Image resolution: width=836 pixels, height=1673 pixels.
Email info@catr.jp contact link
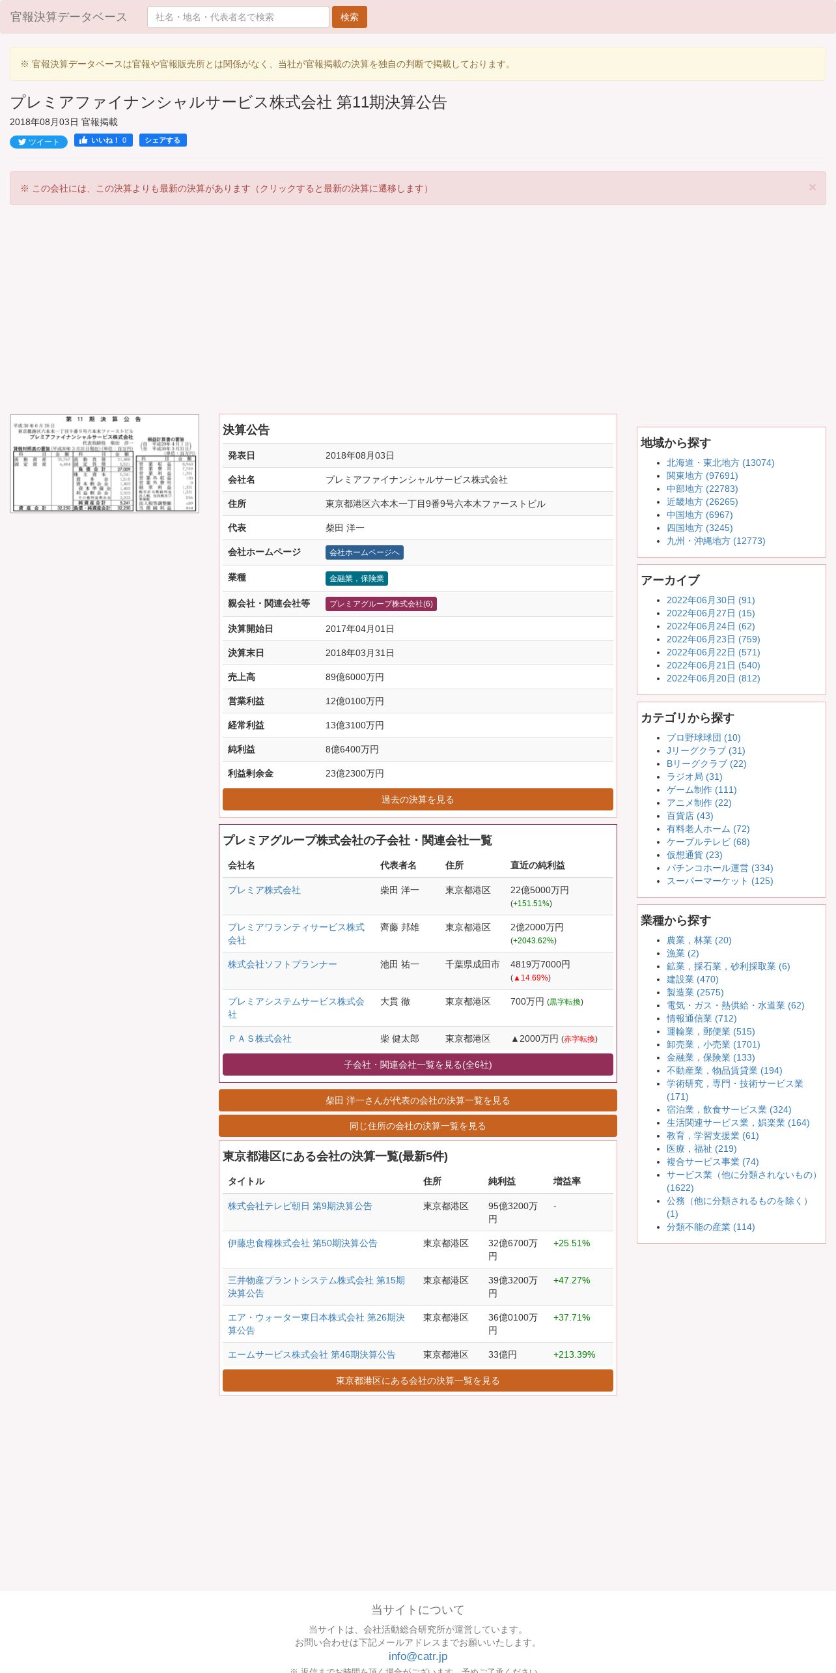[x=418, y=1656]
